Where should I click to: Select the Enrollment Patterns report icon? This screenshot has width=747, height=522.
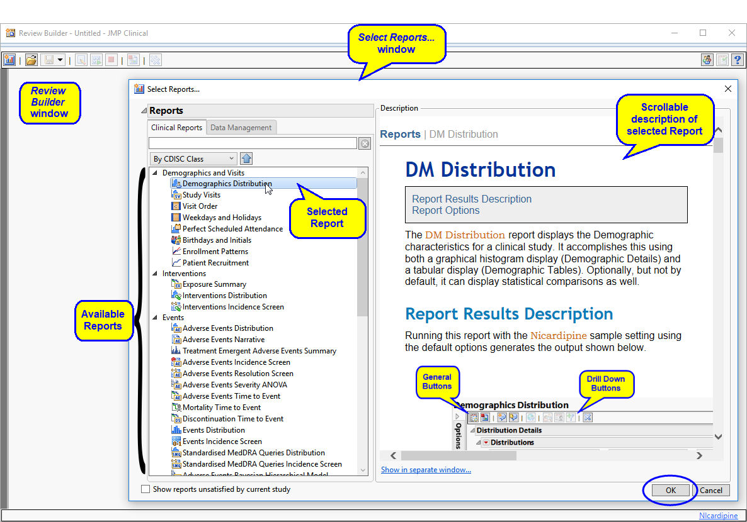point(177,252)
